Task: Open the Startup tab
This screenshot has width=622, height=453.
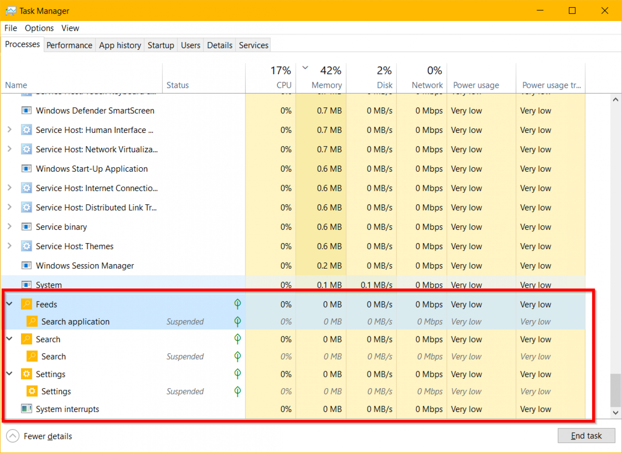Action: coord(161,45)
